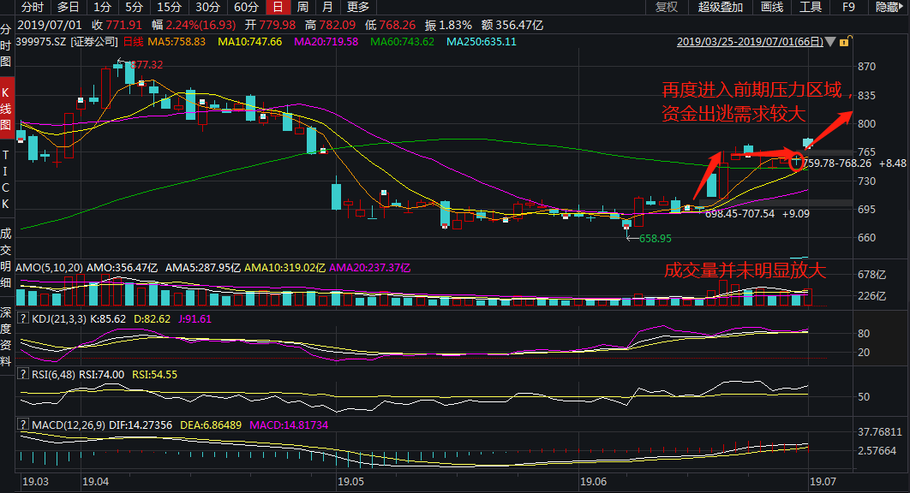Click the 658.95 low price marker
This screenshot has height=493, width=910.
click(x=656, y=238)
